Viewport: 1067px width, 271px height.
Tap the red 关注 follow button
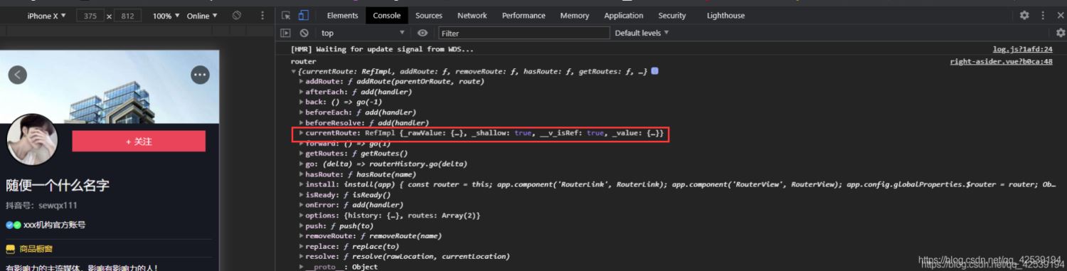click(139, 142)
